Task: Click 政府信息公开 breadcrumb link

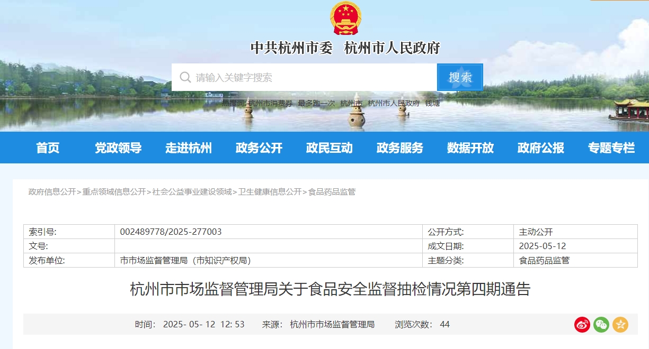Action: click(x=52, y=192)
